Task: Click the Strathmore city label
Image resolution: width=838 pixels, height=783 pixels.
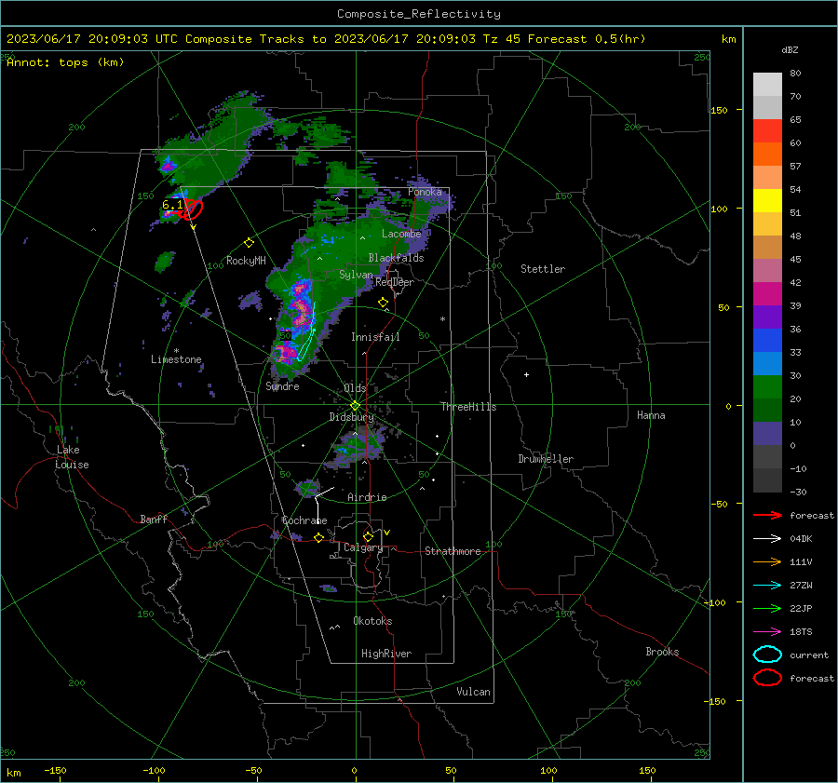Action: (453, 551)
